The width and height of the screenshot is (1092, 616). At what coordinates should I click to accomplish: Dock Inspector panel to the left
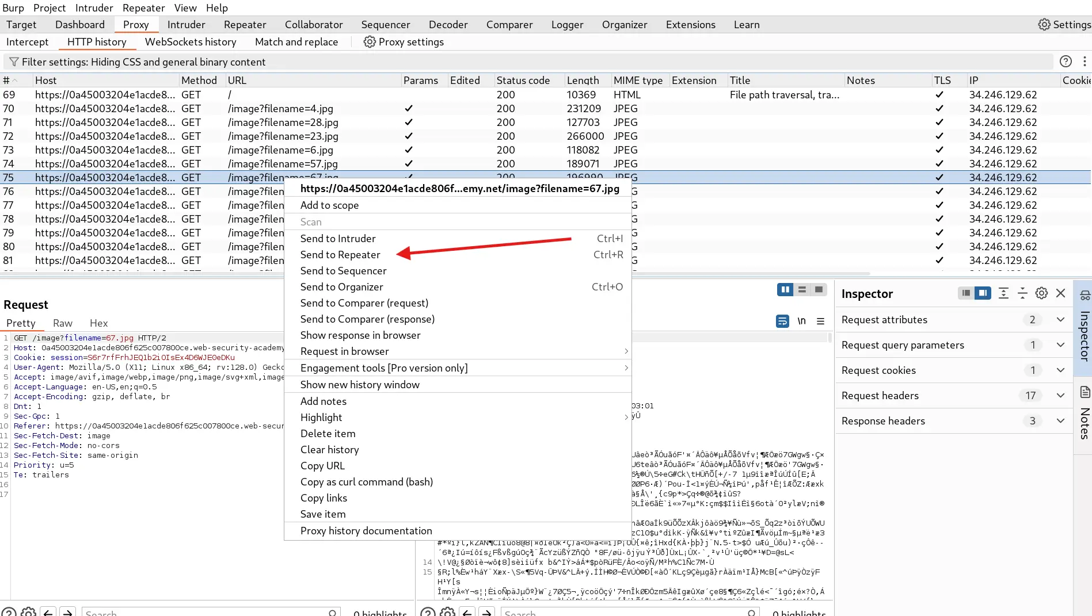966,293
